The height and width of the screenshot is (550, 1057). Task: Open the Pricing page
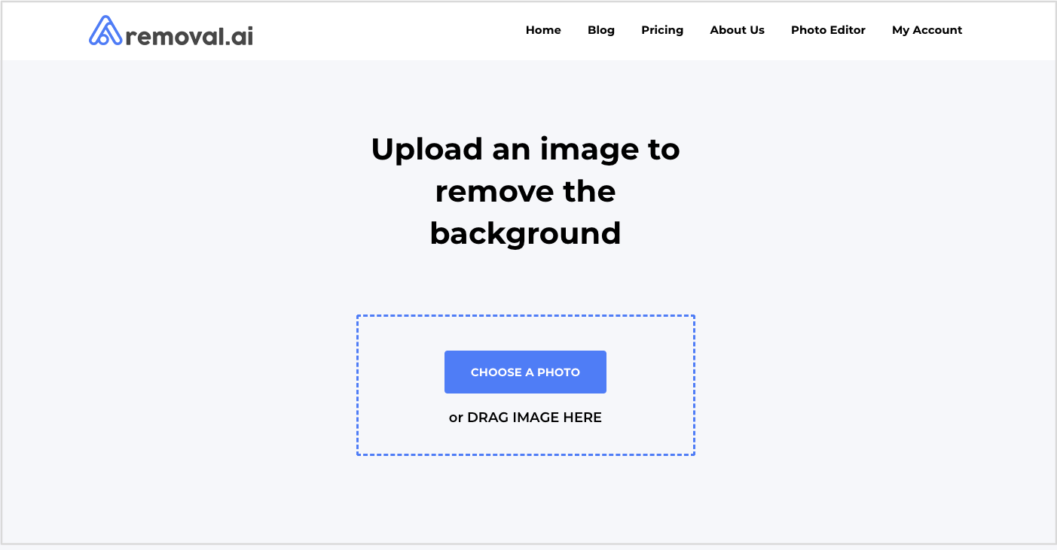662,30
